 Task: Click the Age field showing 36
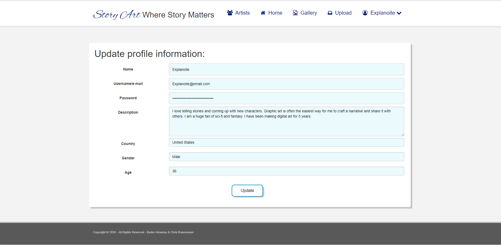click(286, 171)
